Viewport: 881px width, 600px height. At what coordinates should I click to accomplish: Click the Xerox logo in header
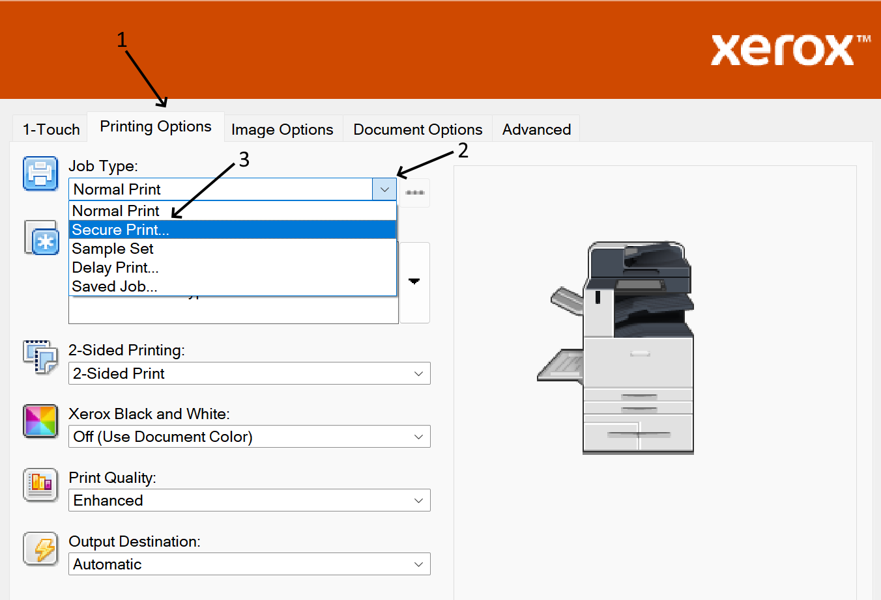790,49
